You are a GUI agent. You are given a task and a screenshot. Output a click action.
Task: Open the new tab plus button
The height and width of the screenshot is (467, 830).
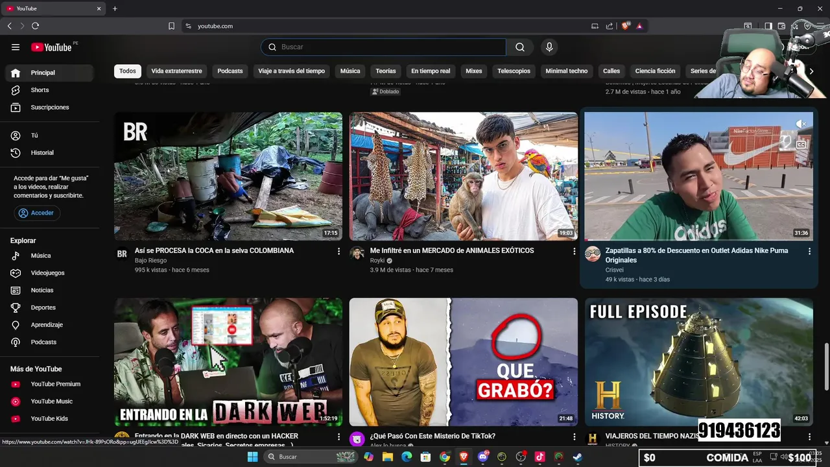pyautogui.click(x=115, y=8)
